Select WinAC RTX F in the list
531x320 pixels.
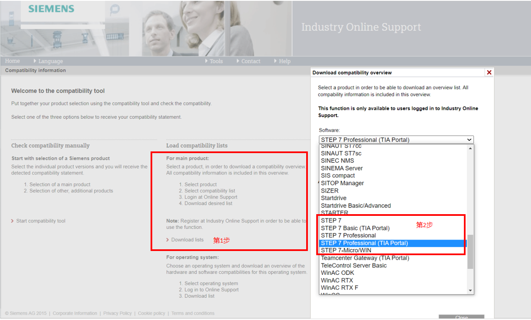pos(393,288)
